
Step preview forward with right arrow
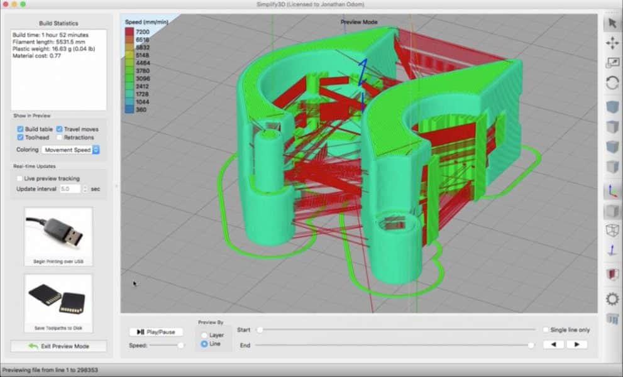coord(576,344)
